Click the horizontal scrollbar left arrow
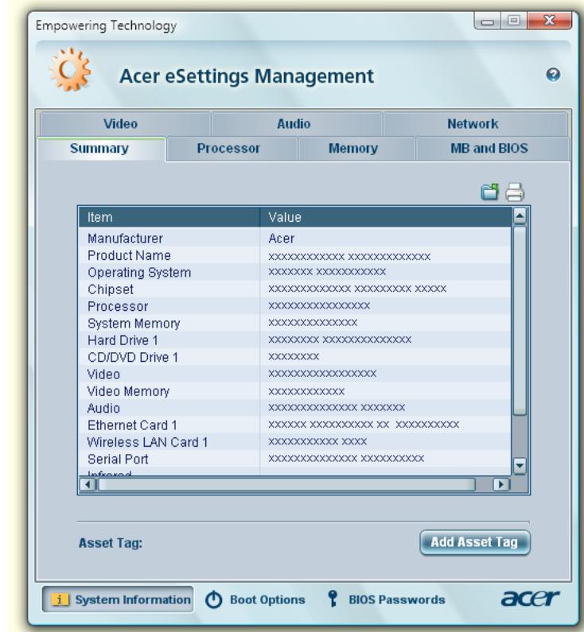 click(x=88, y=484)
